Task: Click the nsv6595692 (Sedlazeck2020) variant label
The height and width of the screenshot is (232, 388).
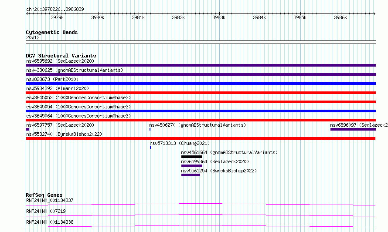Action: click(x=60, y=61)
